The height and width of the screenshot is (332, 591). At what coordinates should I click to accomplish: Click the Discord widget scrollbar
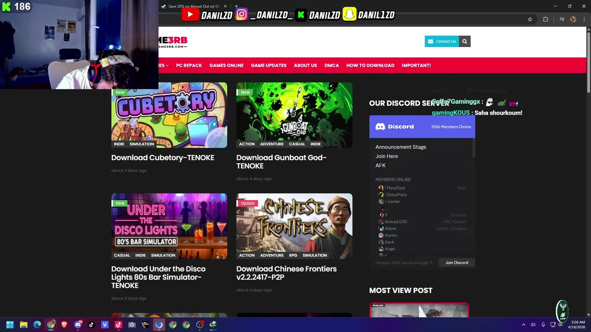pos(473,148)
